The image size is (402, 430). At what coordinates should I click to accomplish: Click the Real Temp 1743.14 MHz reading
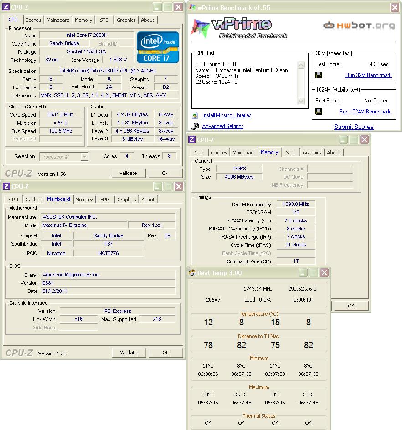coord(258,289)
